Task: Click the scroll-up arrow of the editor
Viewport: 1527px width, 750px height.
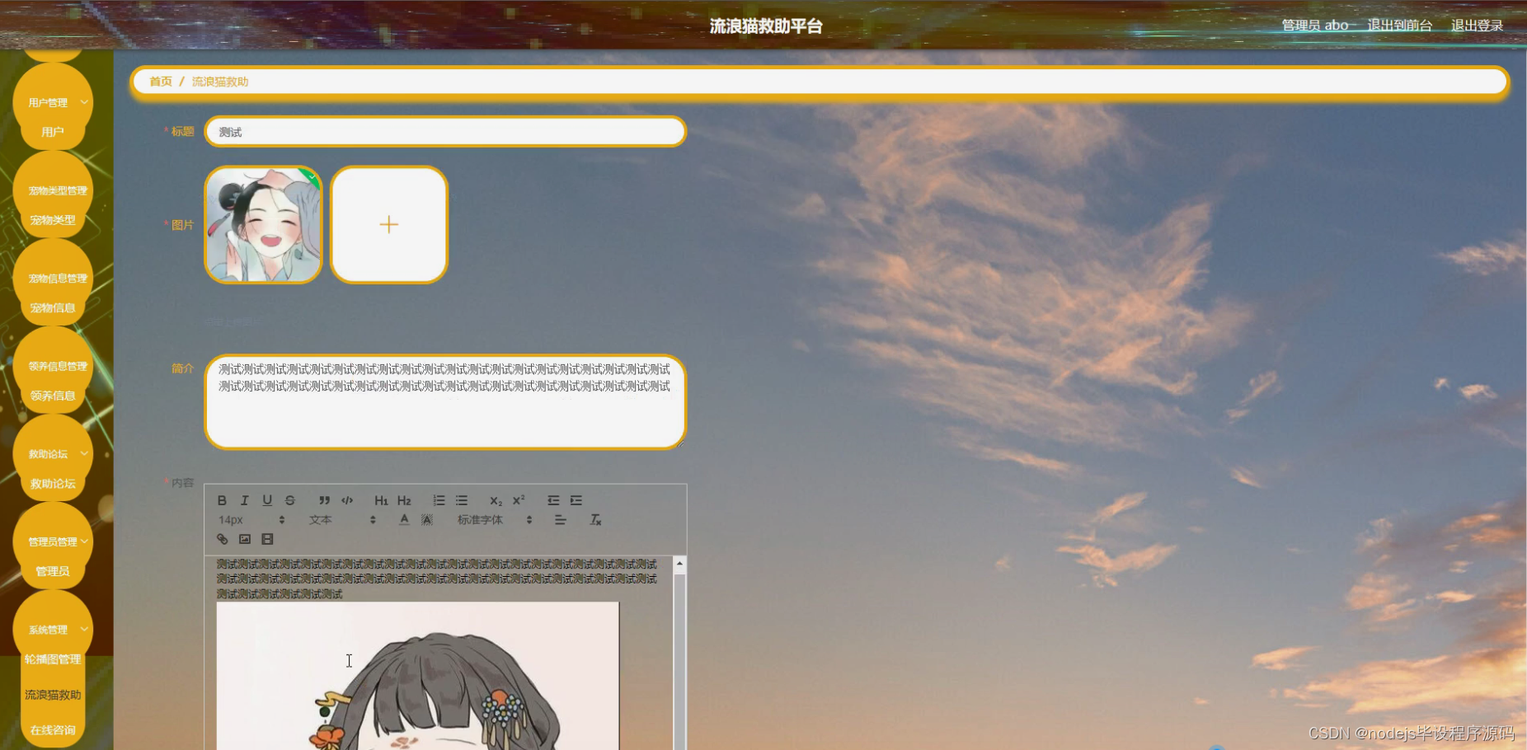Action: (679, 564)
